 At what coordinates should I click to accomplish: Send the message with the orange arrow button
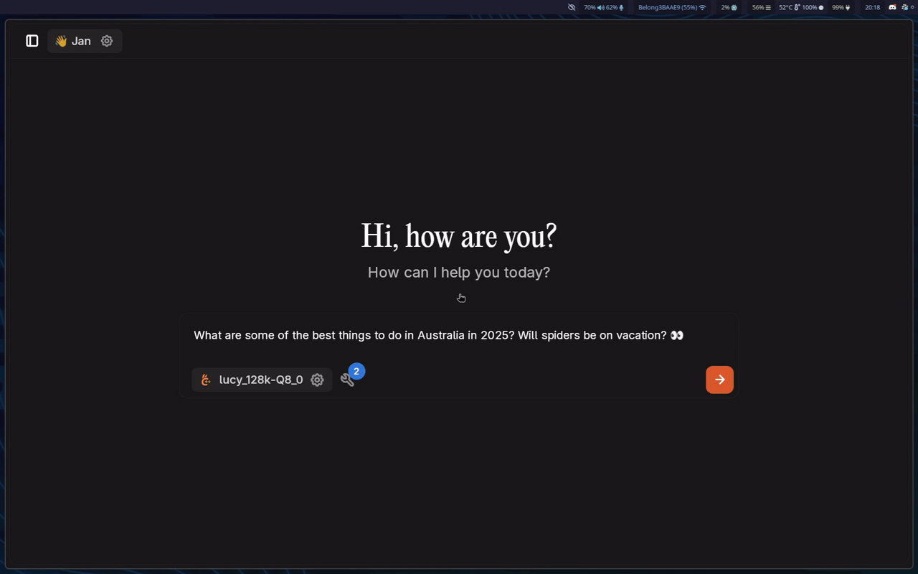719,380
